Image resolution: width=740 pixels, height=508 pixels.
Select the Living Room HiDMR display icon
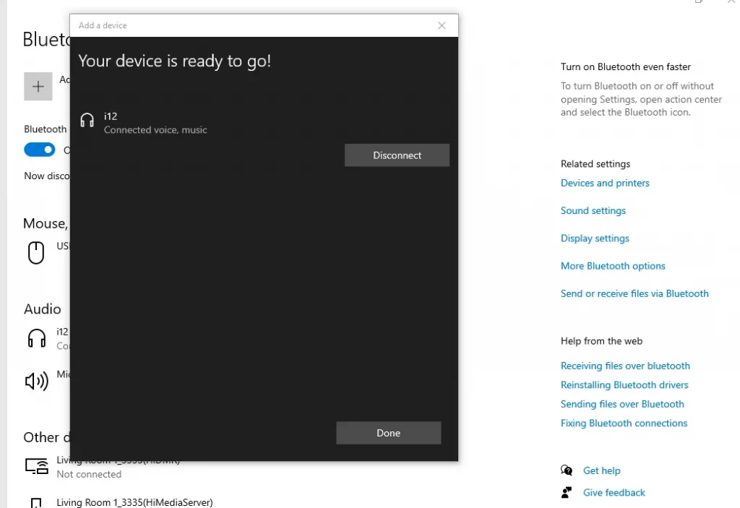pos(37,466)
